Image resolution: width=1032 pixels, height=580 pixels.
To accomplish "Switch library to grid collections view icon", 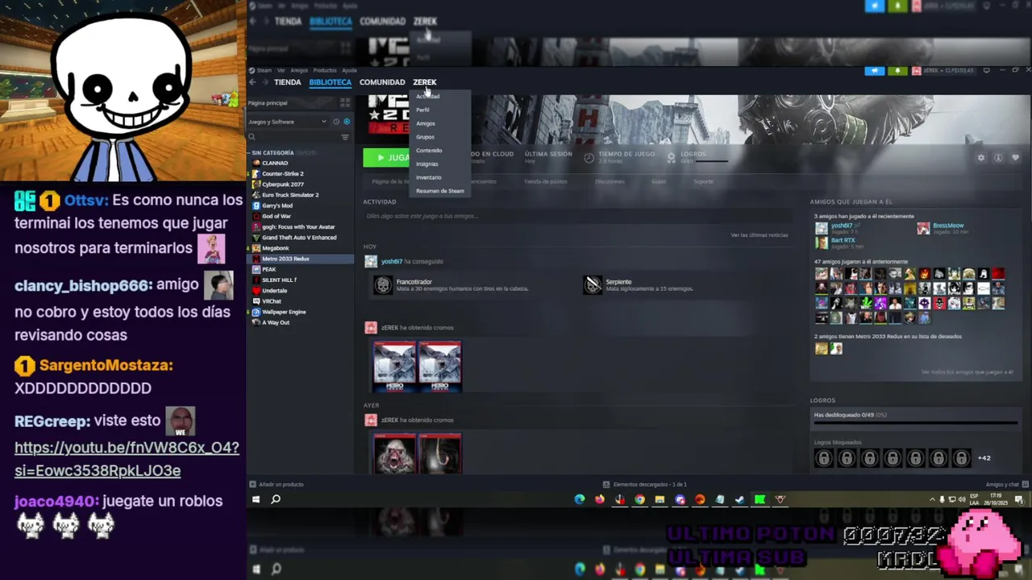I will [x=345, y=103].
